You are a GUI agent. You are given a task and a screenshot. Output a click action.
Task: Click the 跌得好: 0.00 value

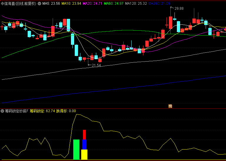coord(66,111)
